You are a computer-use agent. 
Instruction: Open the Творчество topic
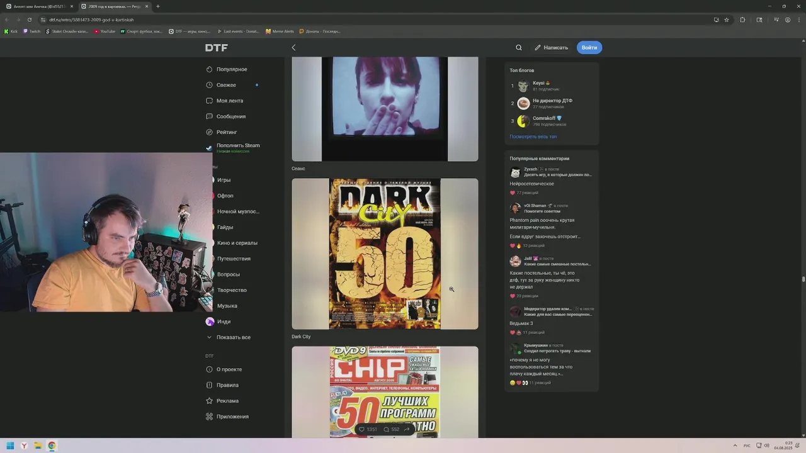coord(232,290)
